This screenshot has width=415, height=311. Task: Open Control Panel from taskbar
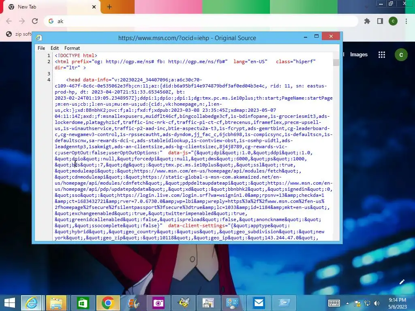tap(232, 303)
